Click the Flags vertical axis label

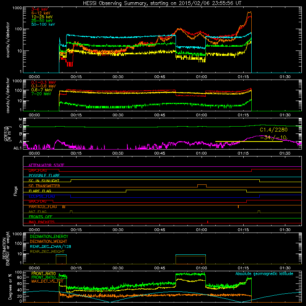[x=16, y=191]
